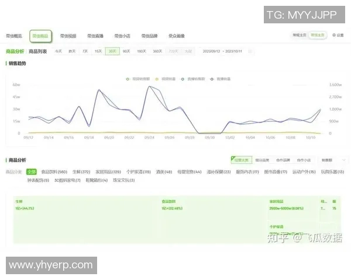Select the 90天 time range
The height and width of the screenshot is (280, 351).
126,51
